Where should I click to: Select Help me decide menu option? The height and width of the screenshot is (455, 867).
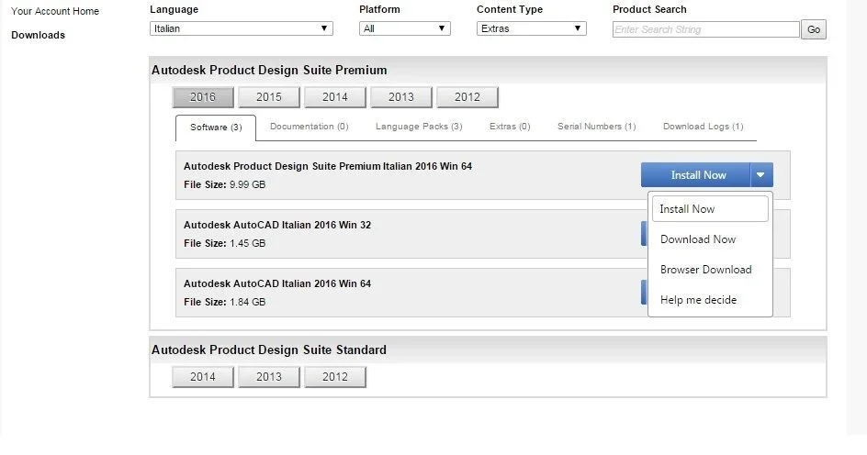[698, 300]
